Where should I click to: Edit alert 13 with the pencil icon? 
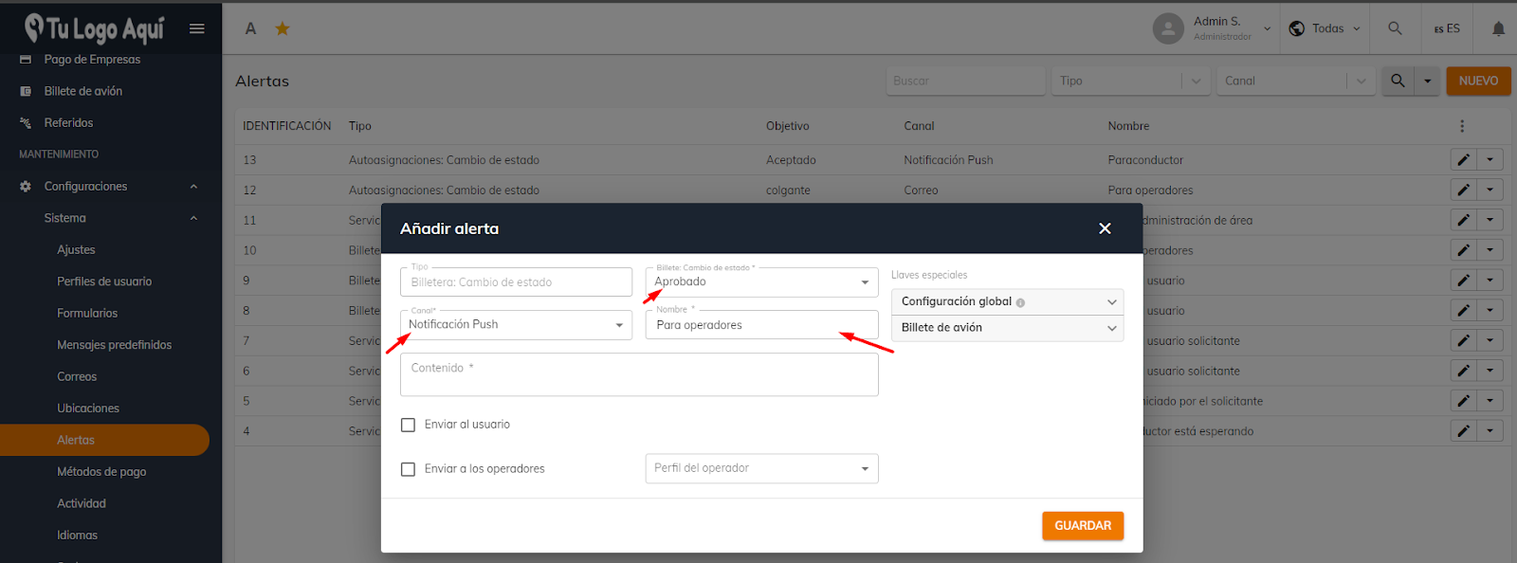pos(1463,160)
